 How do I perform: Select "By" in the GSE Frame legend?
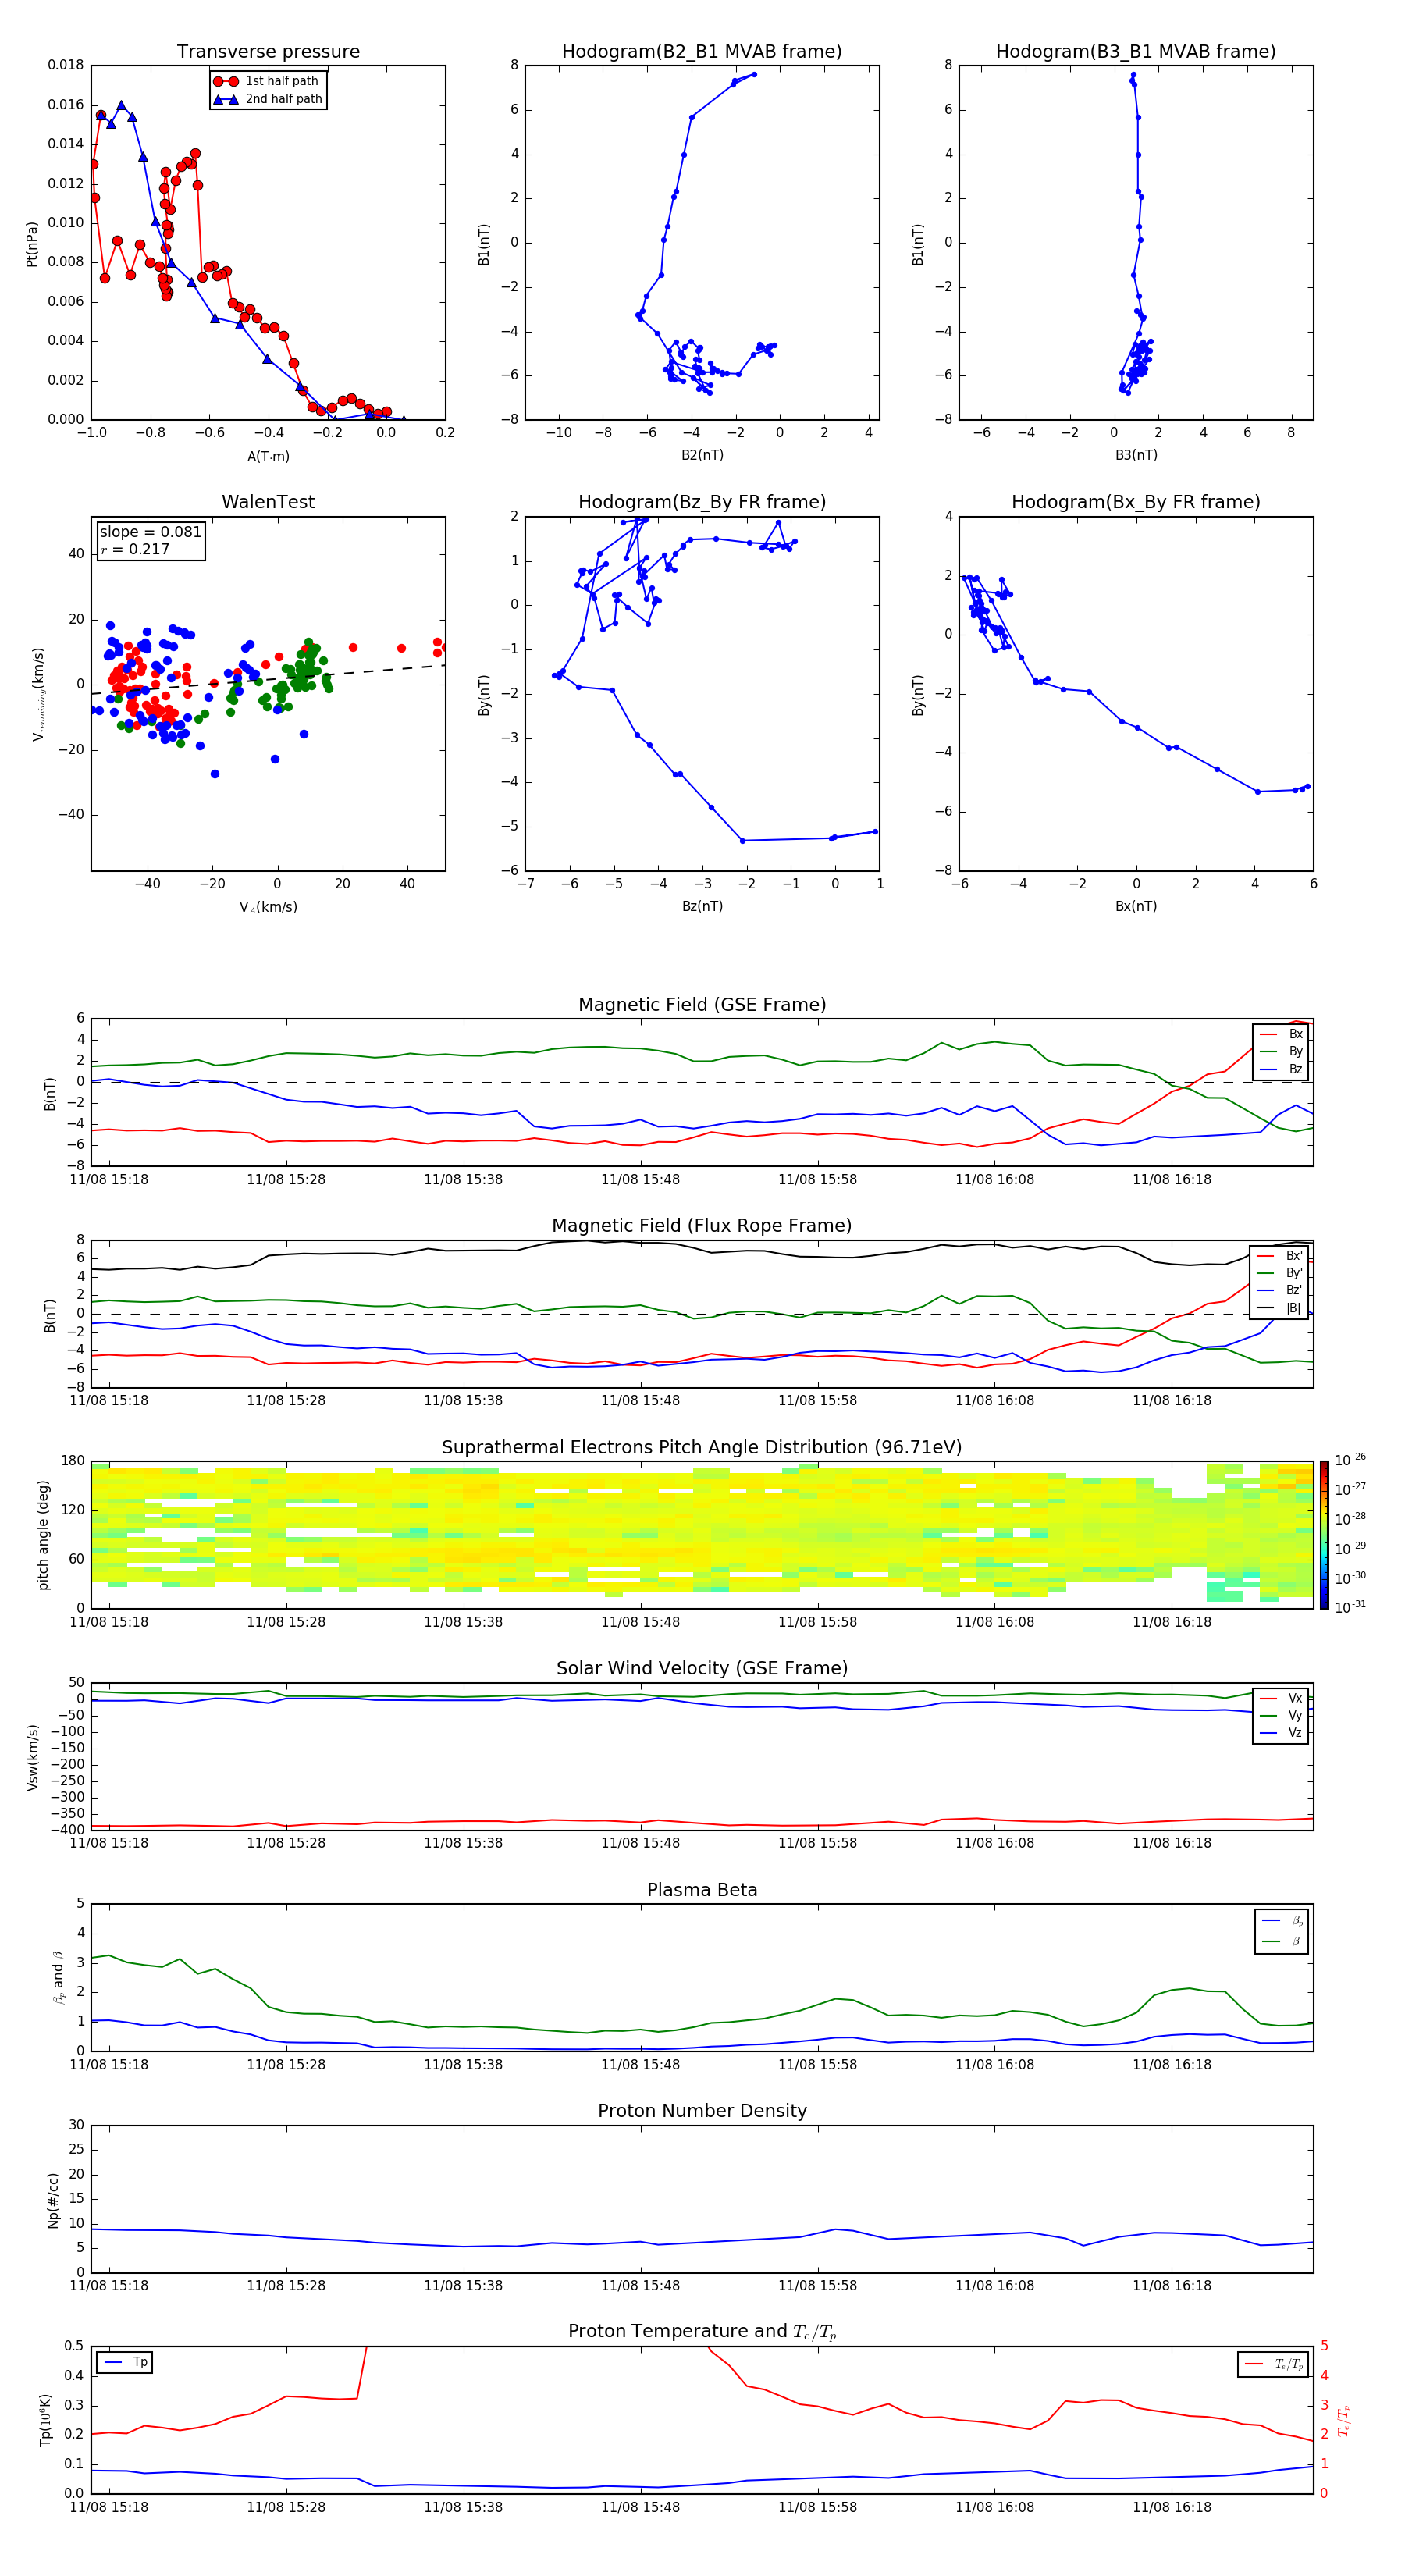(1282, 1052)
